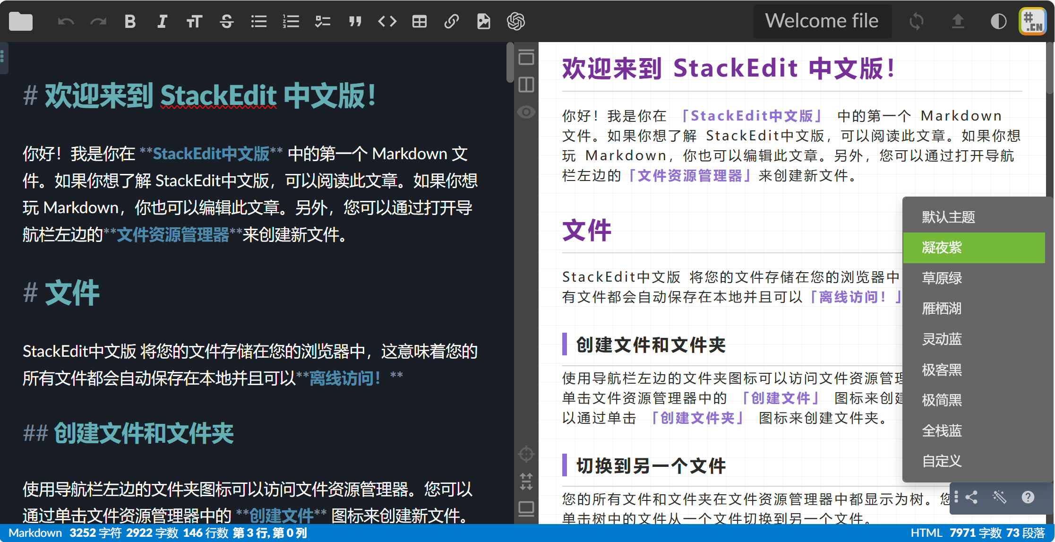Insert an image
This screenshot has width=1055, height=542.
483,21
